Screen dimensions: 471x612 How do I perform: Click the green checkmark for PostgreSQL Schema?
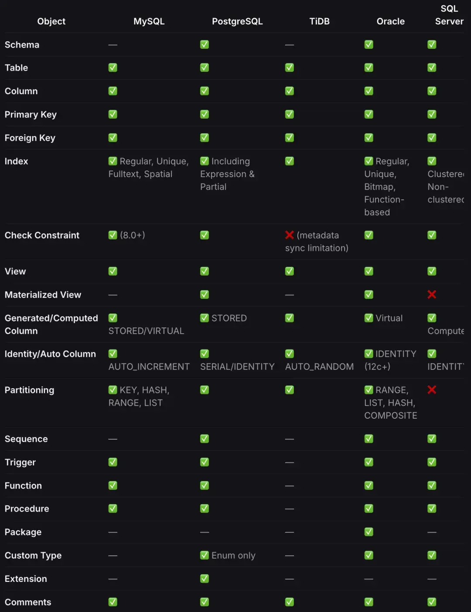point(205,44)
